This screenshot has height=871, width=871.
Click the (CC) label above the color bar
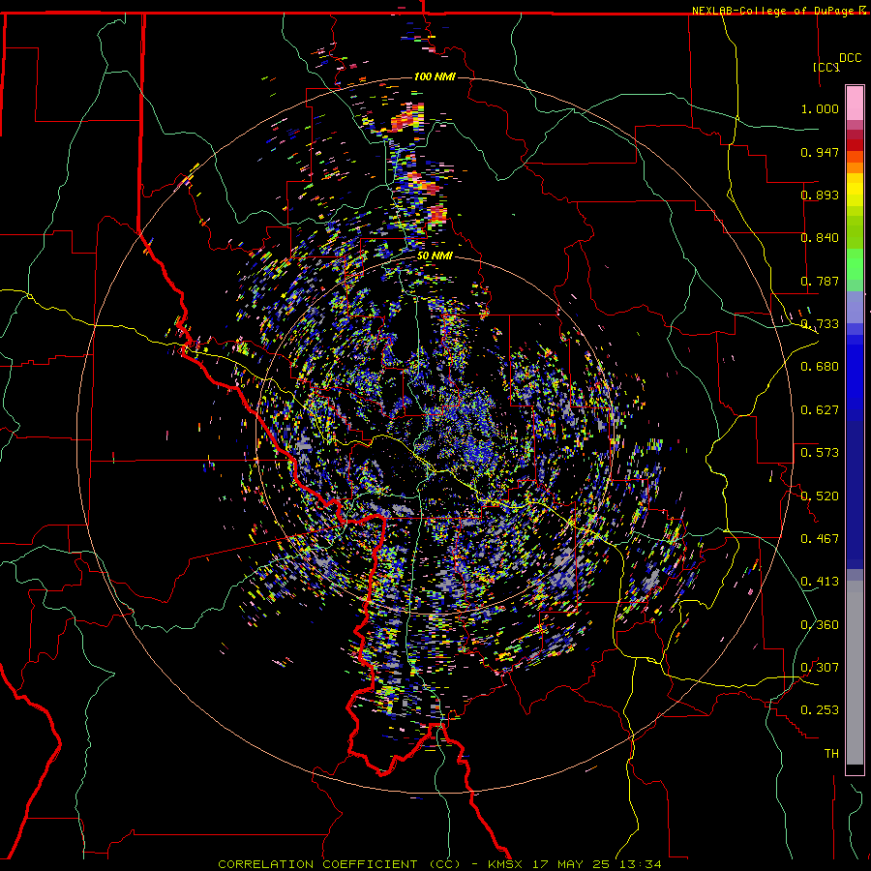pos(826,67)
